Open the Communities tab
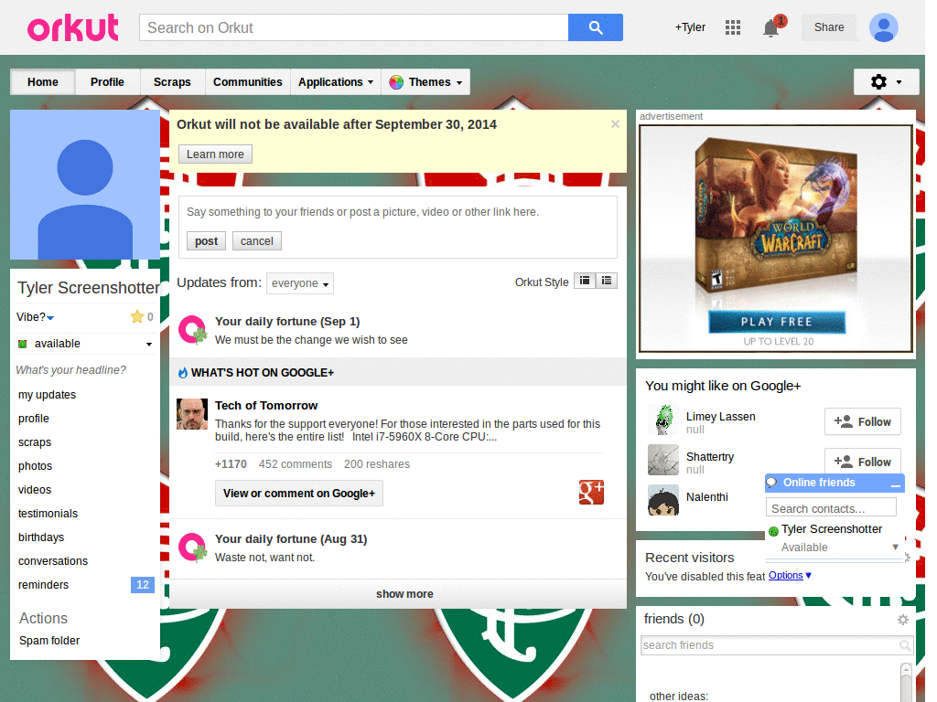This screenshot has width=937, height=702. pos(247,82)
